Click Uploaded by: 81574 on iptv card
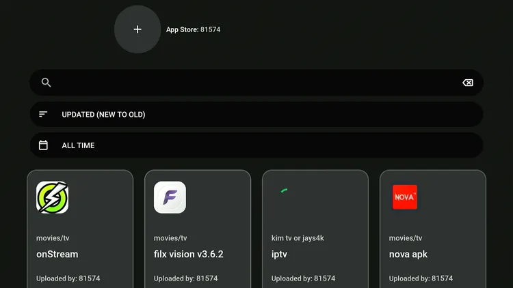This screenshot has height=288, width=513. (303, 278)
